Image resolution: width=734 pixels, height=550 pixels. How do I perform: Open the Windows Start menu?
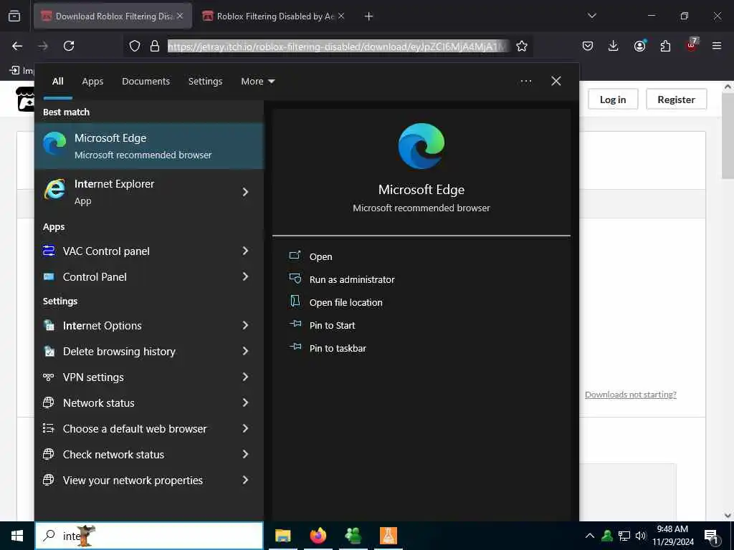click(17, 536)
